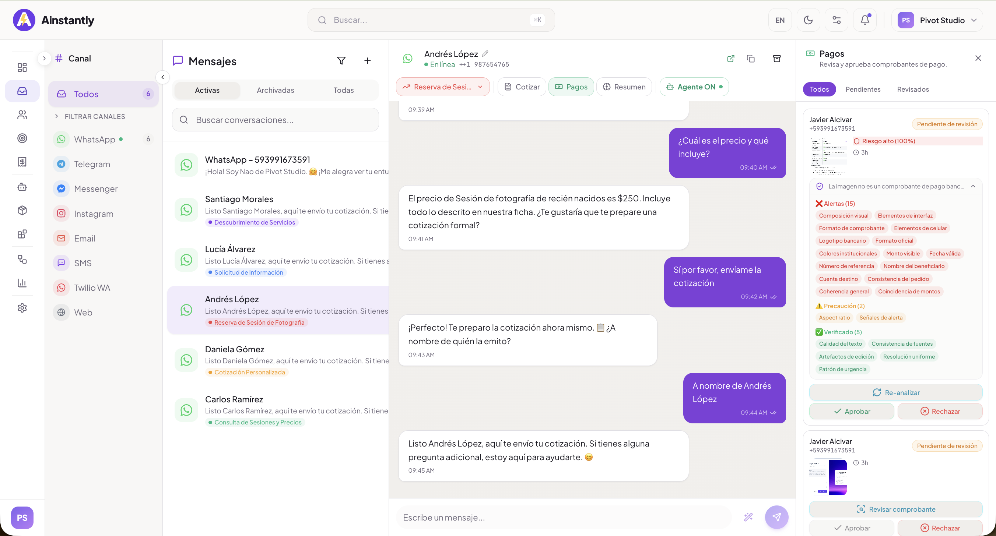
Task: Open the preferences sliders icon in header
Action: click(x=837, y=20)
